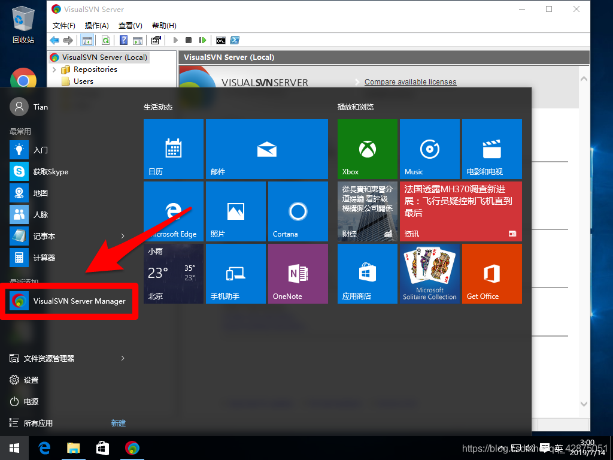Open File Explorer from the taskbar

[73, 448]
